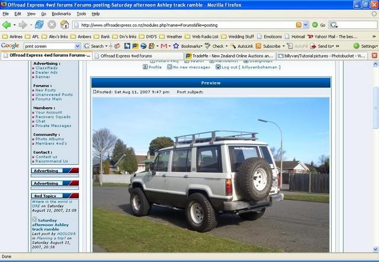Open the Unanswered Posts link
The height and width of the screenshot is (262, 379).
pos(54,95)
